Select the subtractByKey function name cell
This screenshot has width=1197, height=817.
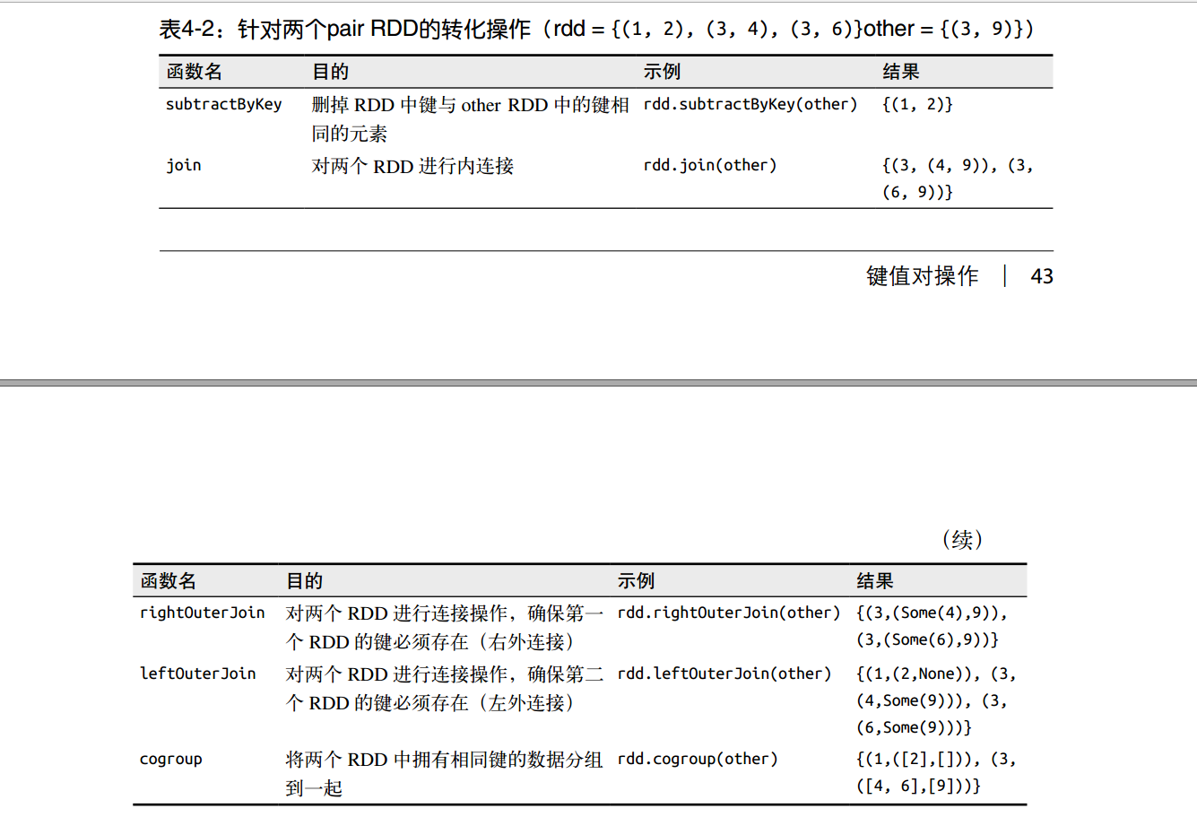pos(223,104)
